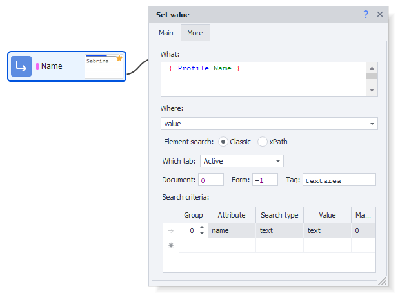Image resolution: width=400 pixels, height=300 pixels.
Task: Click the orange star on the Name block
Action: (119, 59)
